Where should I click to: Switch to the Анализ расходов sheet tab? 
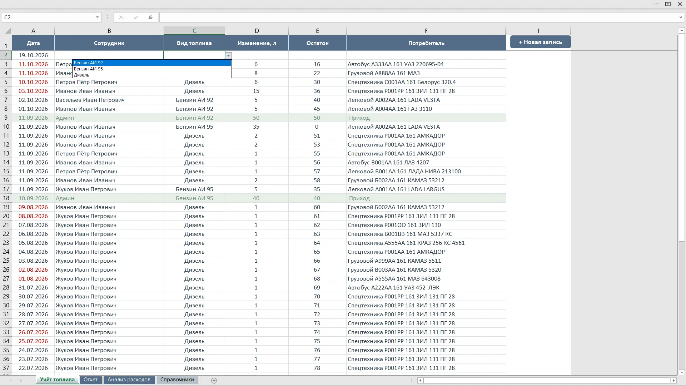(129, 380)
